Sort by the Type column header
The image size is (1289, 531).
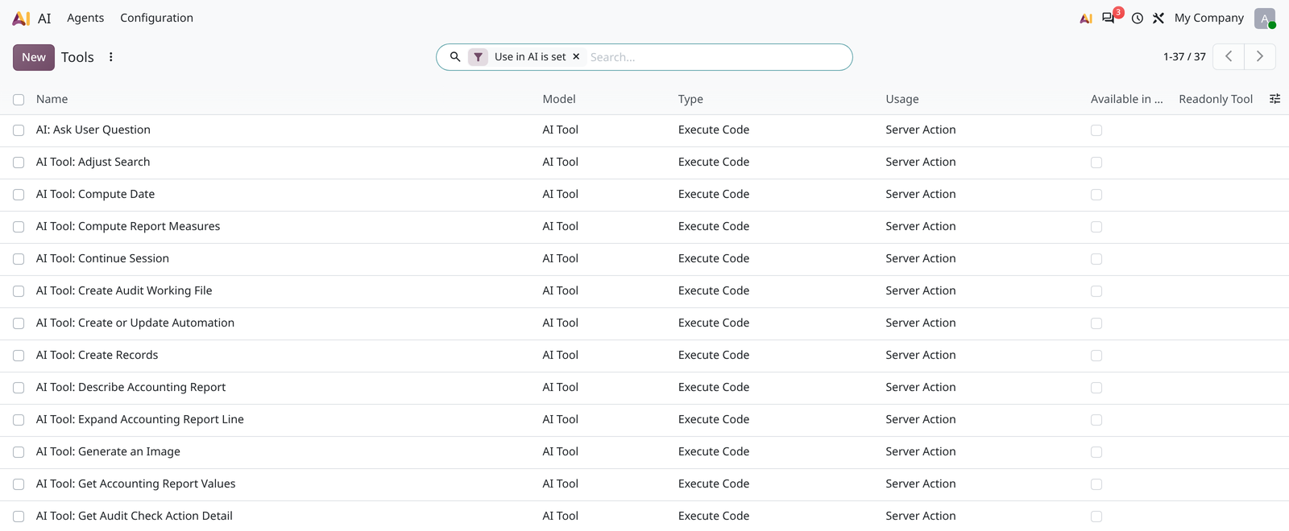[690, 99]
